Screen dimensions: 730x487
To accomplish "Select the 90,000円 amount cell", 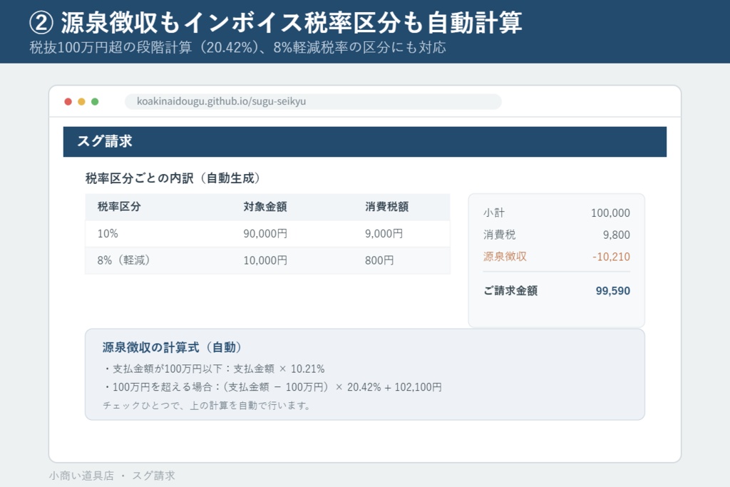I will tap(265, 234).
